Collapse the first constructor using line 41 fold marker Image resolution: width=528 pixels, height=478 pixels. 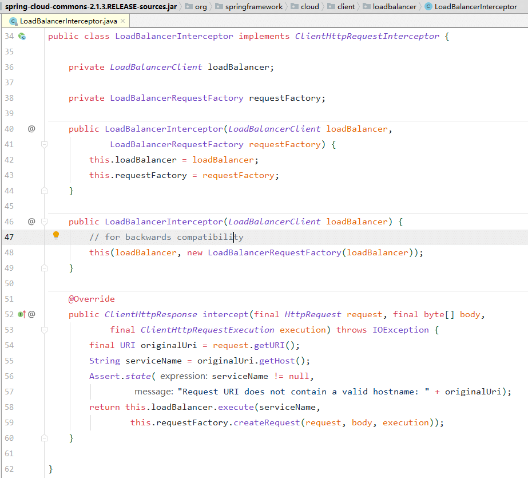44,145
